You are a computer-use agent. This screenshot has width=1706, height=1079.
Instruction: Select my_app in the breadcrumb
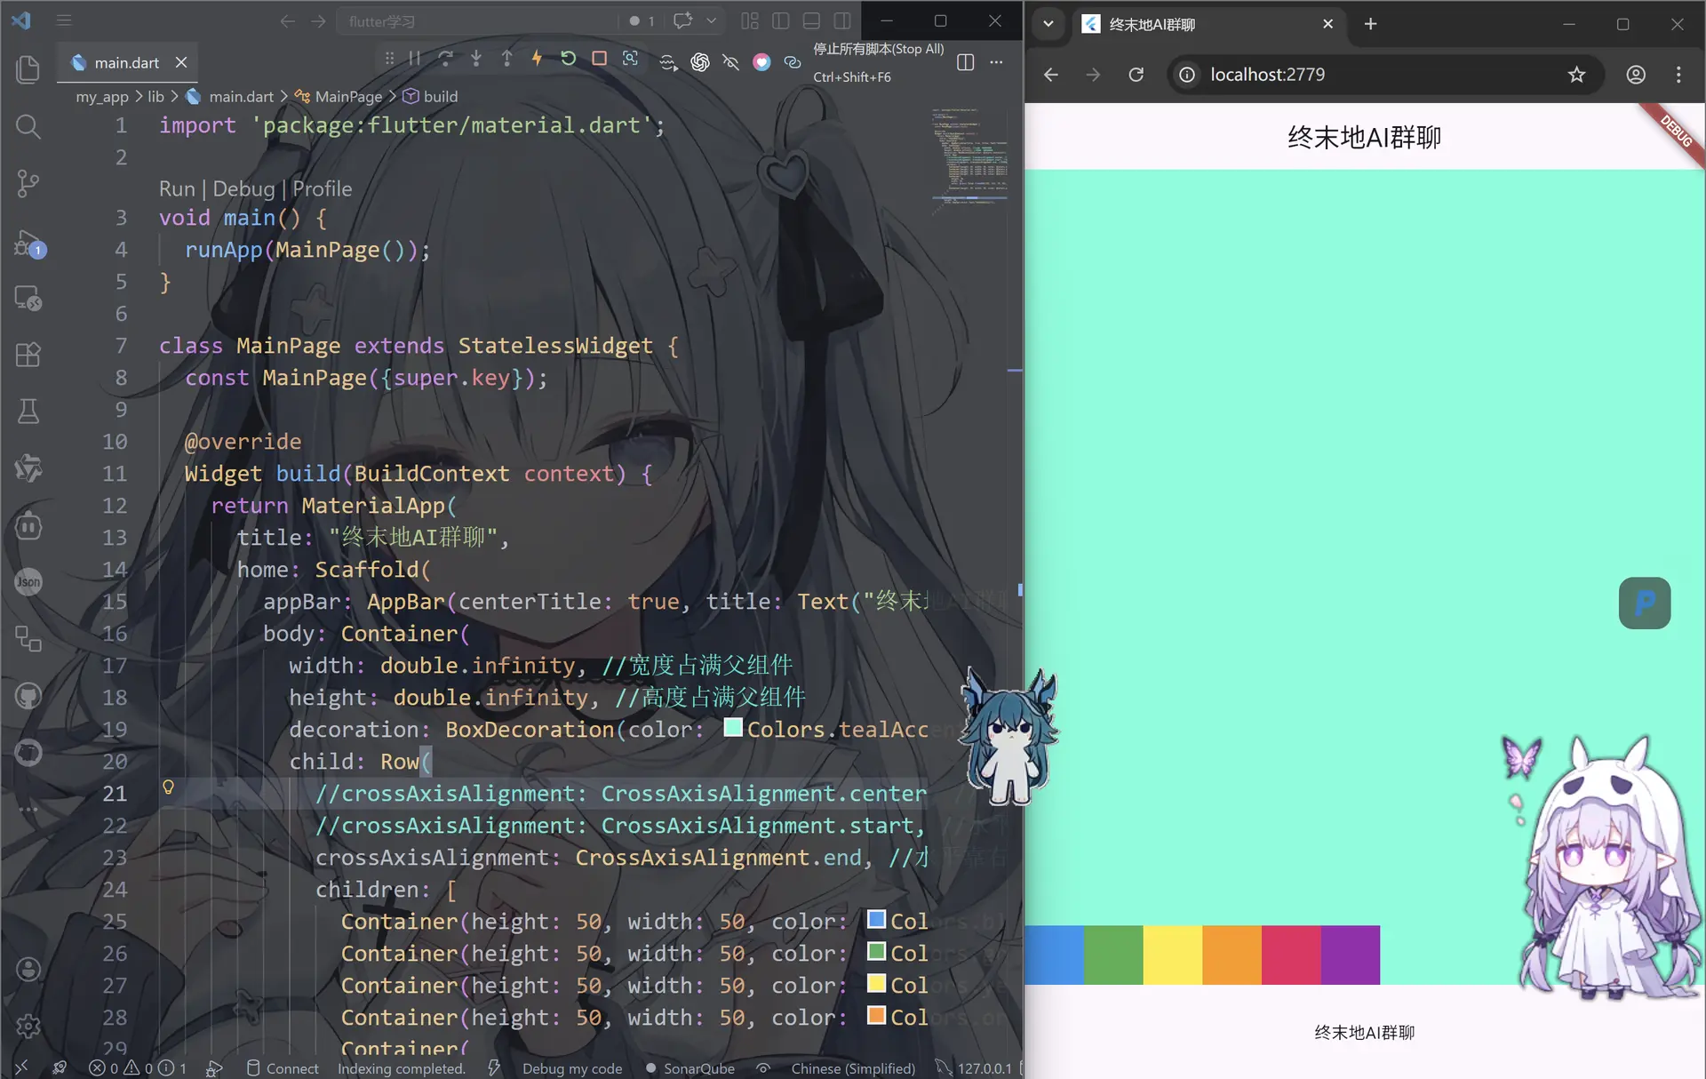pos(102,96)
